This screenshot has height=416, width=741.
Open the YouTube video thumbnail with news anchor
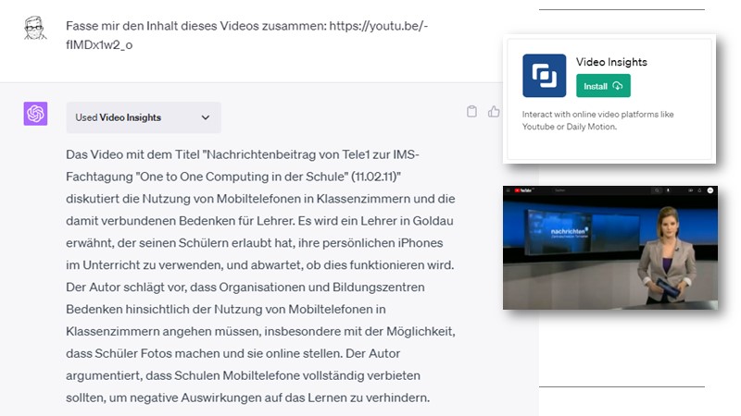click(x=610, y=248)
